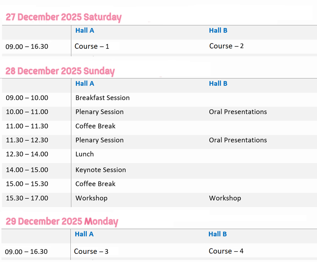Select the Coffee Break at 11.00 – 11.30
The height and width of the screenshot is (262, 317).
(x=95, y=126)
